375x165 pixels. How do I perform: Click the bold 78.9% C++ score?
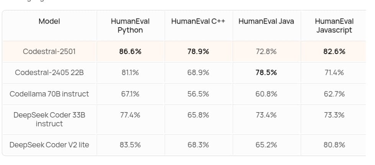coord(198,51)
